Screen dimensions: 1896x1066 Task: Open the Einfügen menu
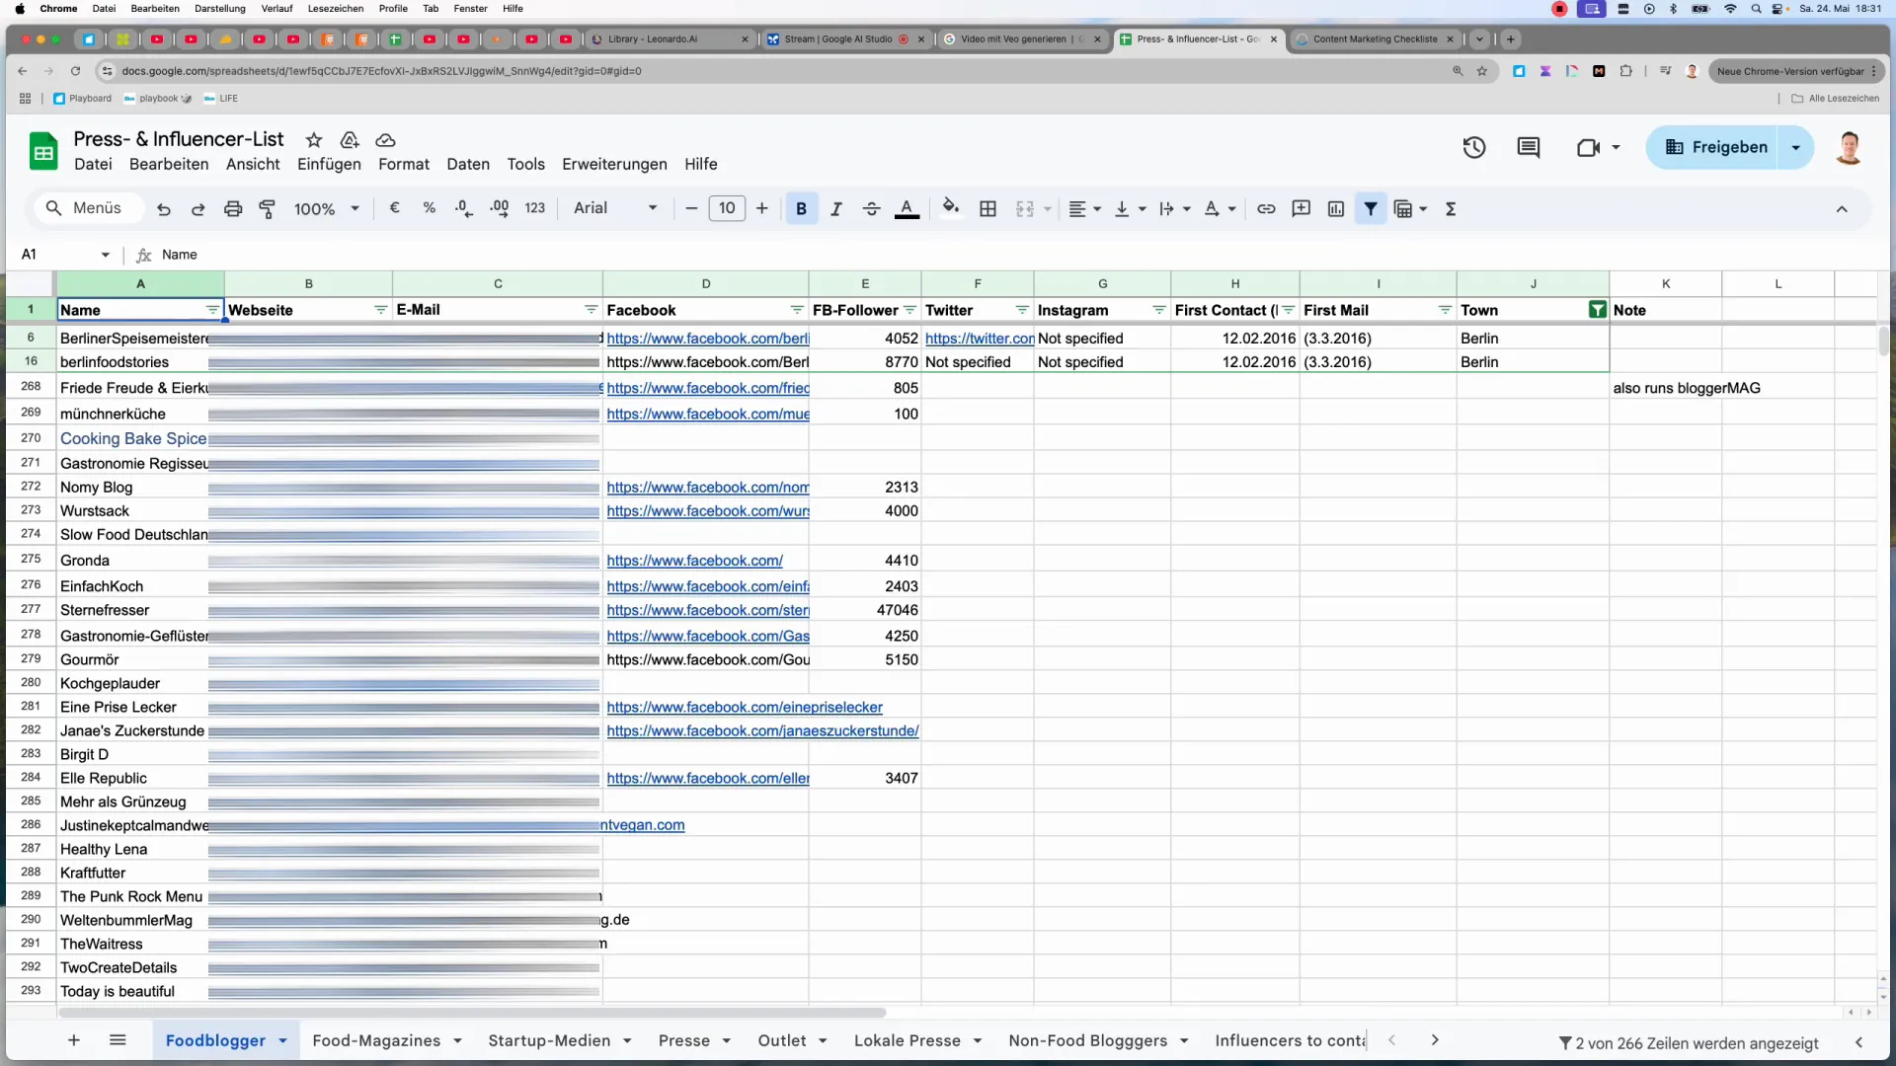pos(329,165)
